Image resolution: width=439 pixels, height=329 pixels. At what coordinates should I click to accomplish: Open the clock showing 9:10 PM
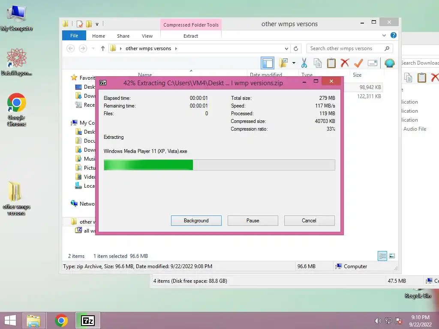point(420,321)
